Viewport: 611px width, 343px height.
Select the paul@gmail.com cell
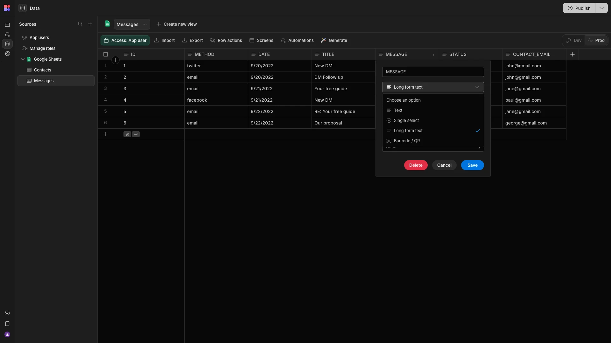tap(534, 100)
